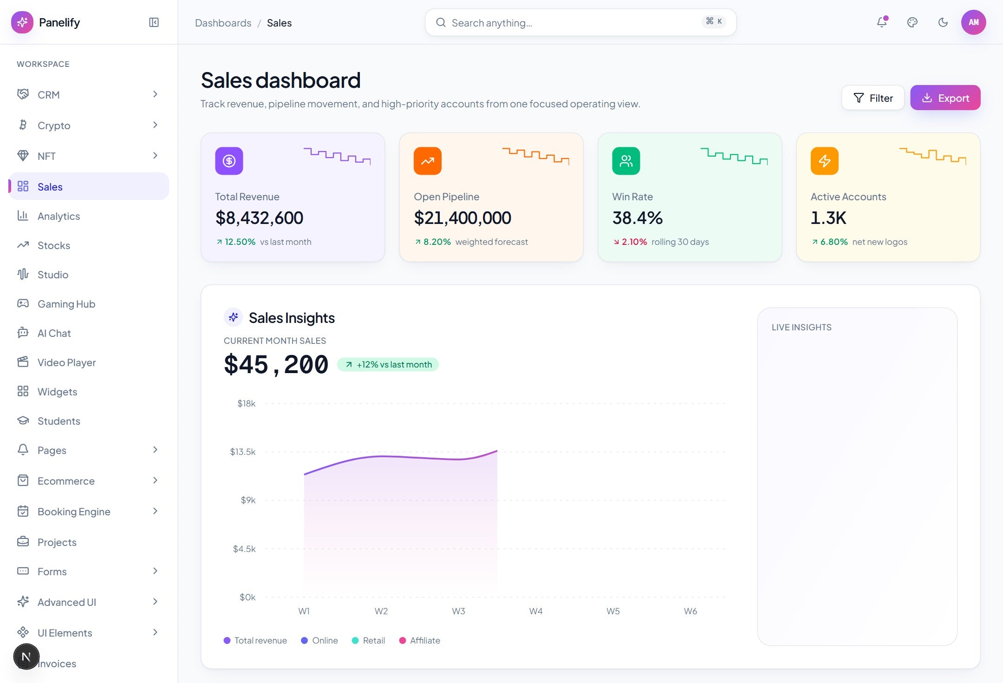The height and width of the screenshot is (683, 1003).
Task: Click the AI Chat bot icon
Action: [x=23, y=333]
